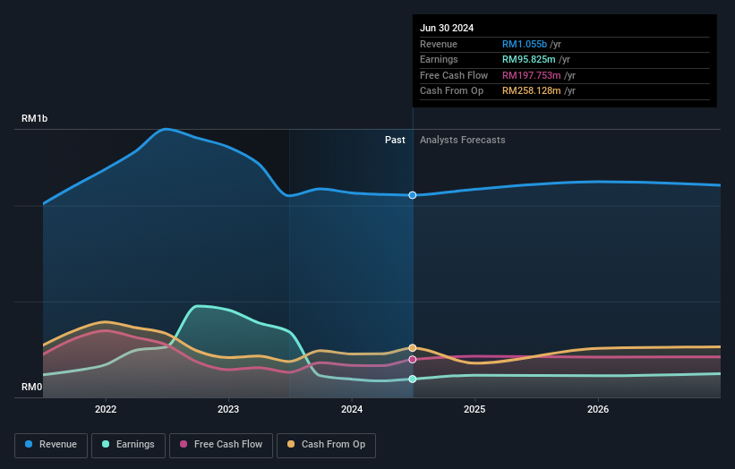Select the Revenue data point marker

[x=413, y=195]
